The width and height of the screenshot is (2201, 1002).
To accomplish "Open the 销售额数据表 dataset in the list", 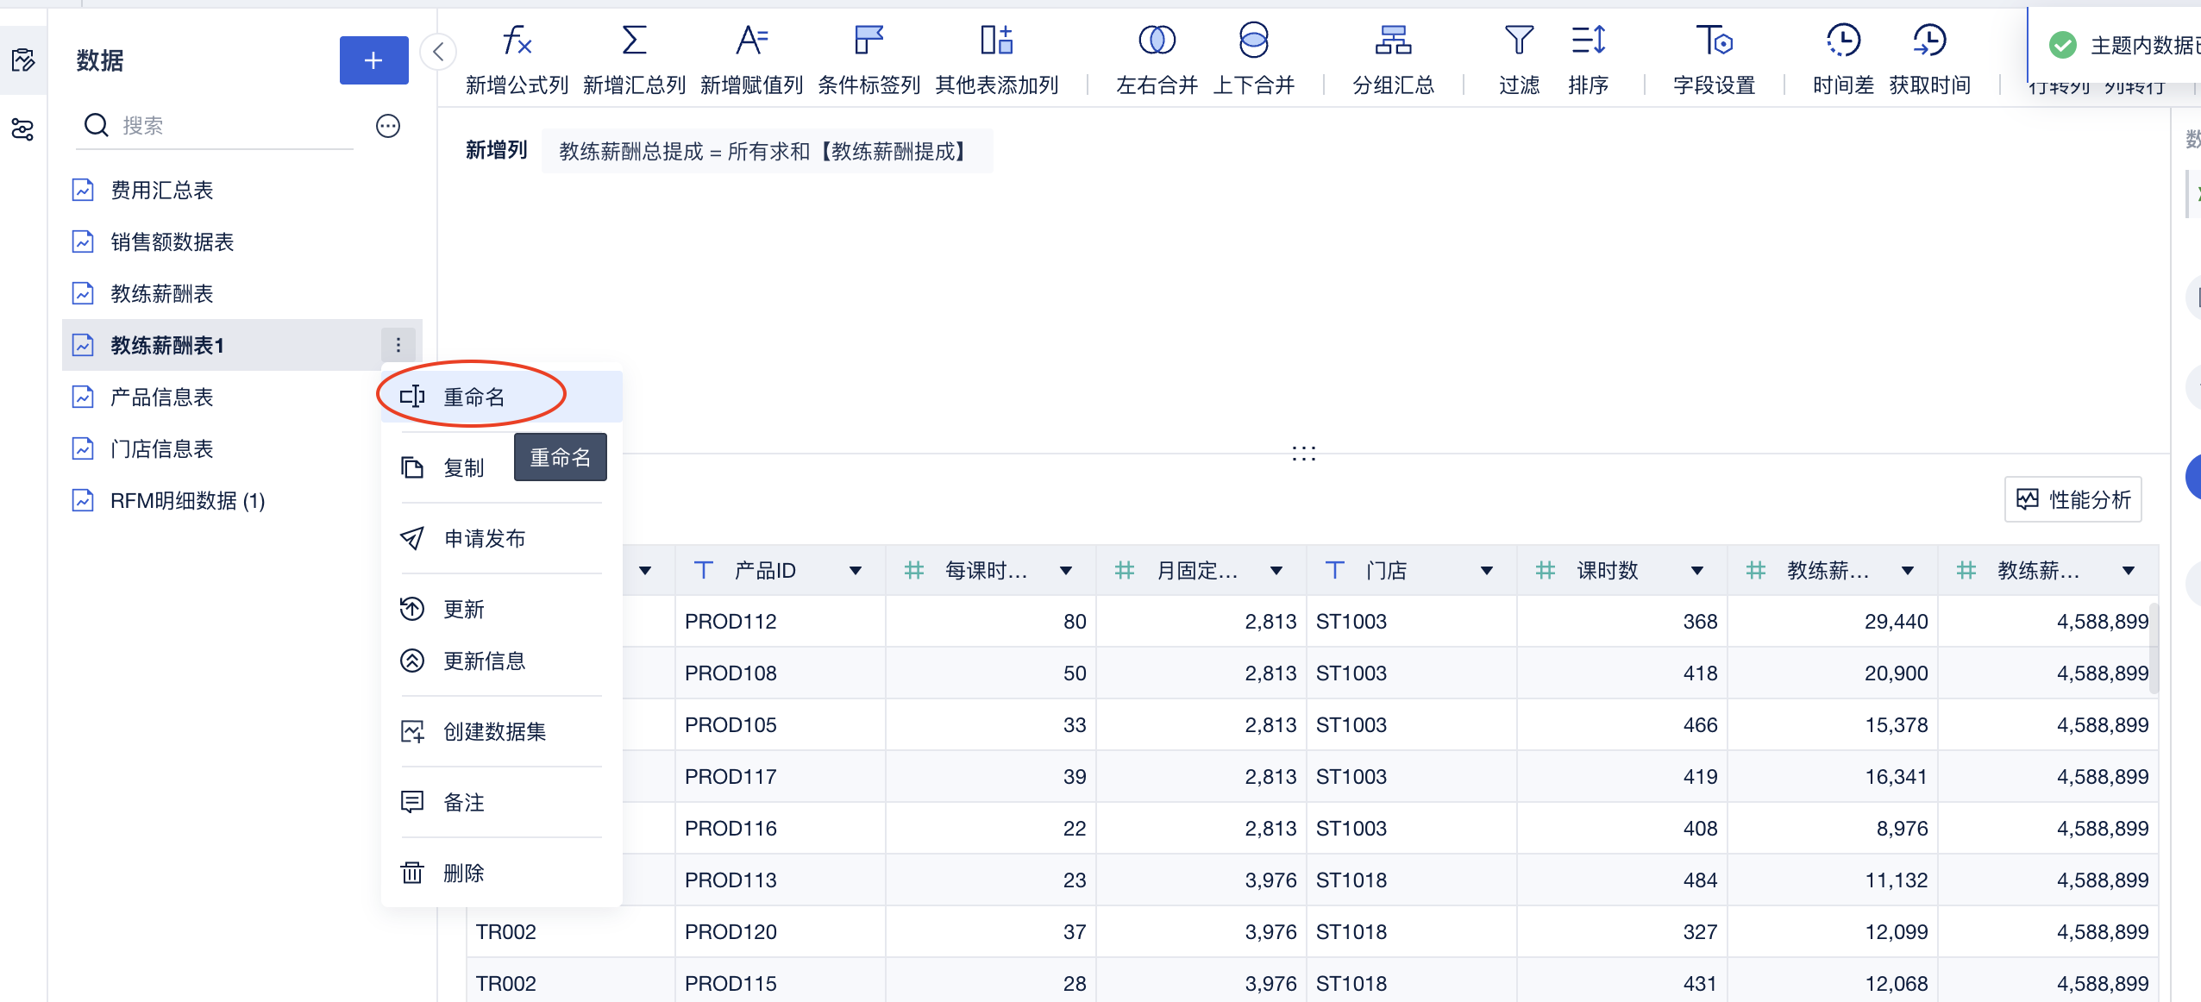I will [172, 242].
